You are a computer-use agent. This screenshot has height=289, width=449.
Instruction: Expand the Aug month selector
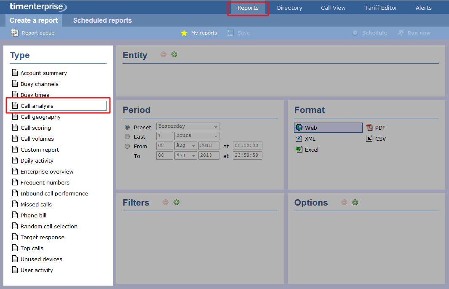pyautogui.click(x=185, y=146)
